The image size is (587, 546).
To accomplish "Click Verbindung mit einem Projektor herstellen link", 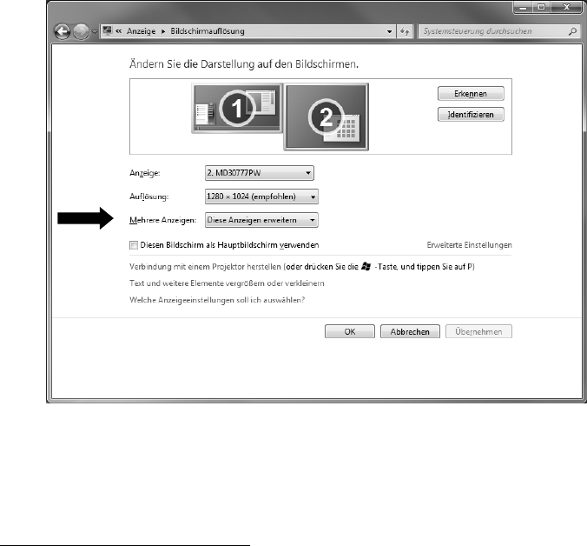I will pyautogui.click(x=205, y=267).
